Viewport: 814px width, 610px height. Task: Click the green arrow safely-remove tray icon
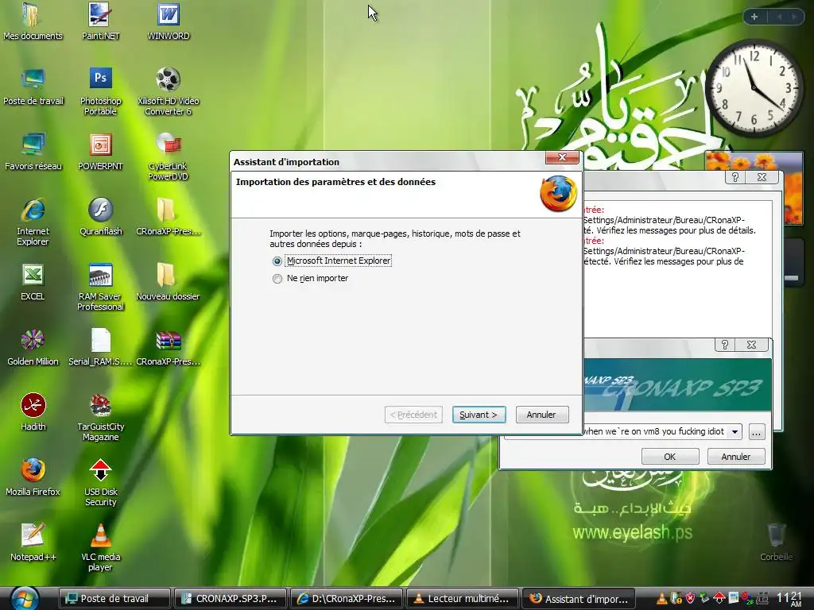704,599
